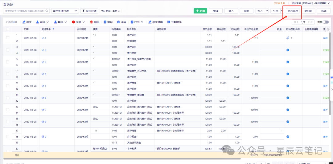Click the 组合排序 button
The width and height of the screenshot is (333, 164).
(293, 11)
